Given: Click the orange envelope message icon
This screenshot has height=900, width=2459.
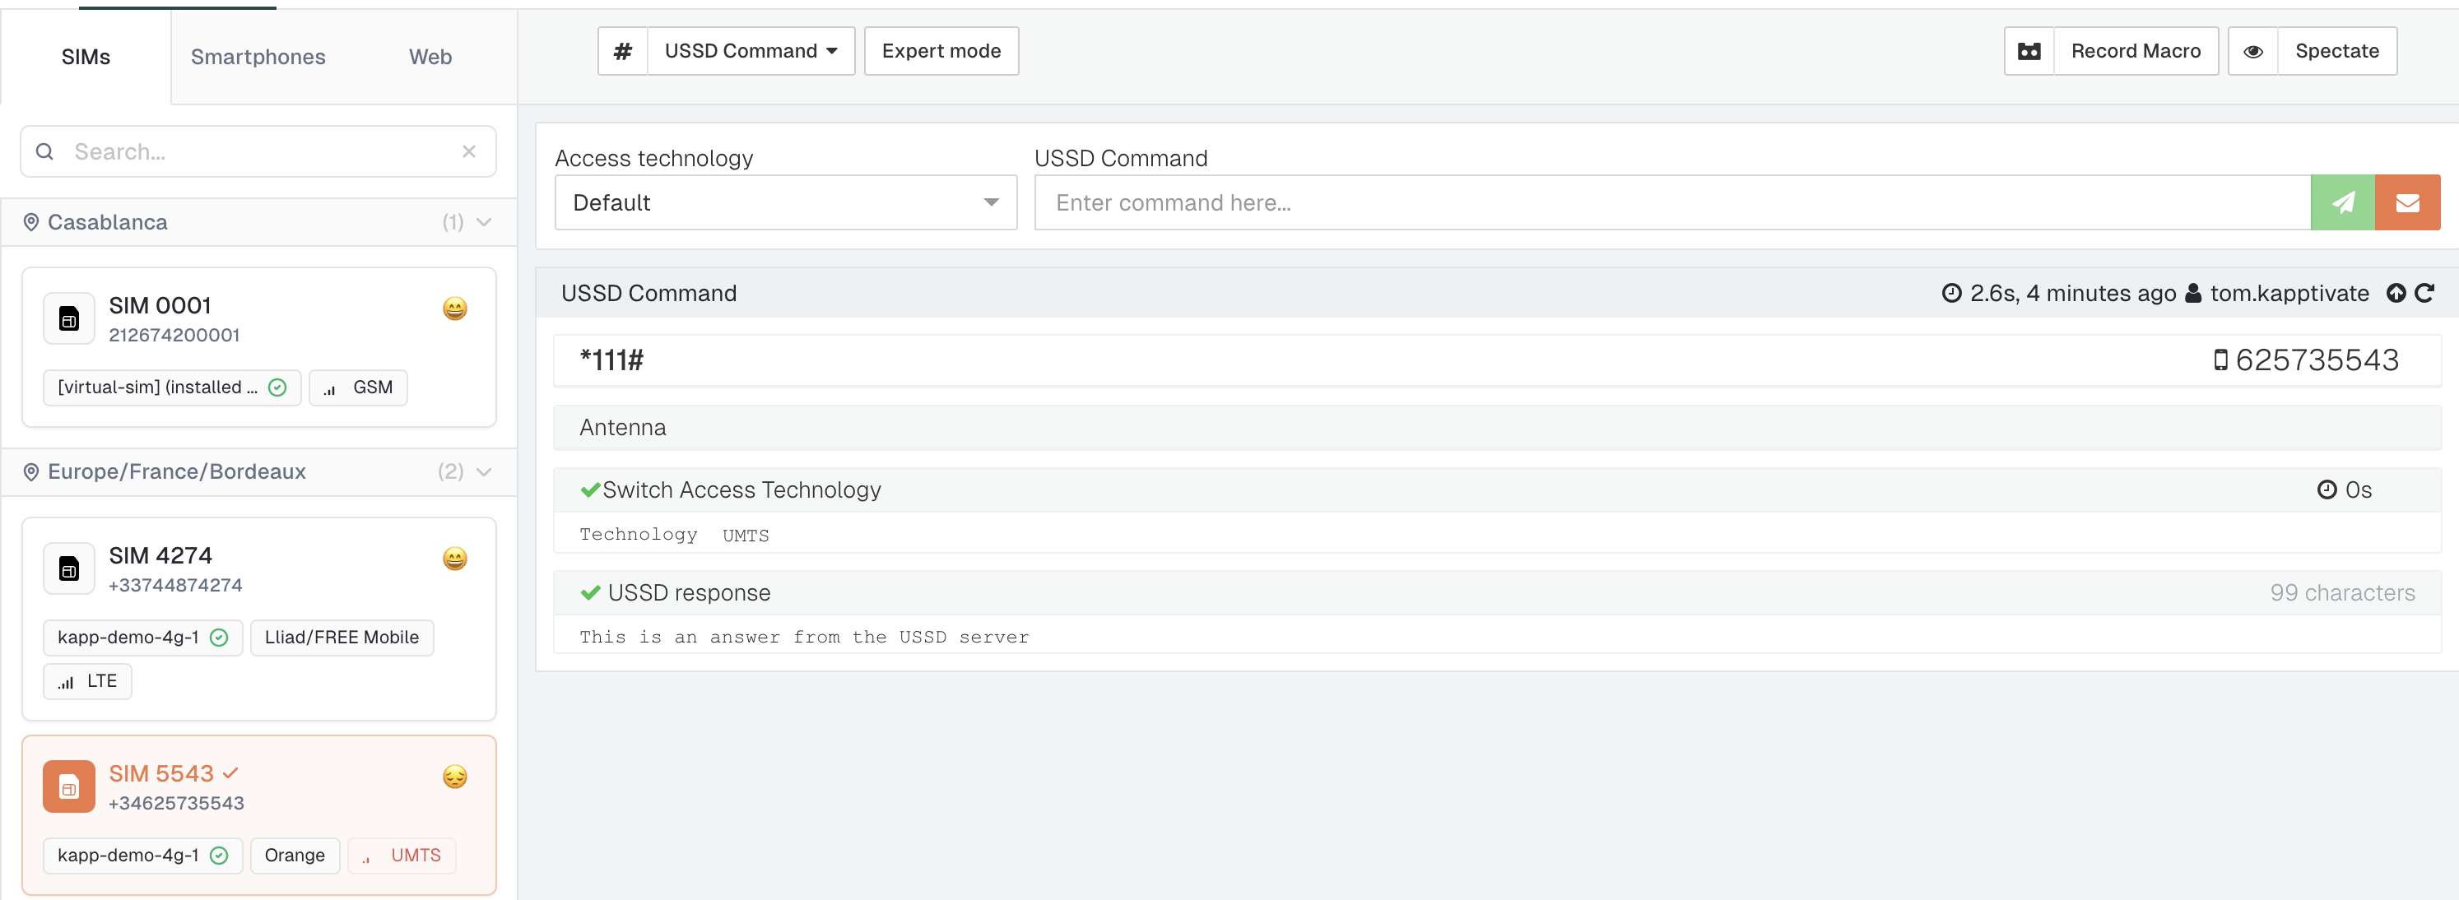Looking at the screenshot, I should 2406,202.
